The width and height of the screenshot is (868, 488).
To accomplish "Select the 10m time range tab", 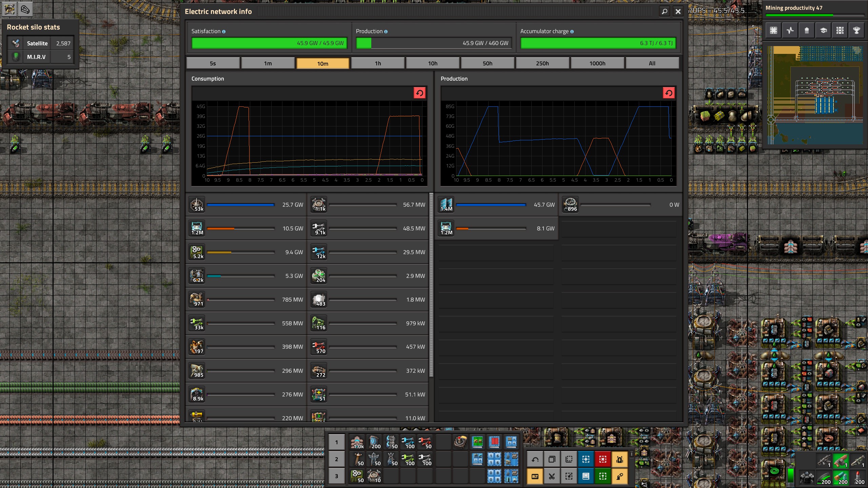I will tap(323, 63).
